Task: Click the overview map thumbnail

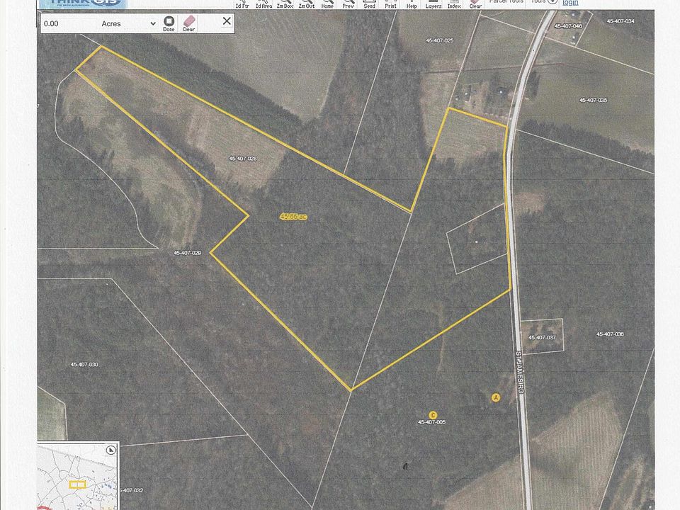Action: [x=77, y=476]
